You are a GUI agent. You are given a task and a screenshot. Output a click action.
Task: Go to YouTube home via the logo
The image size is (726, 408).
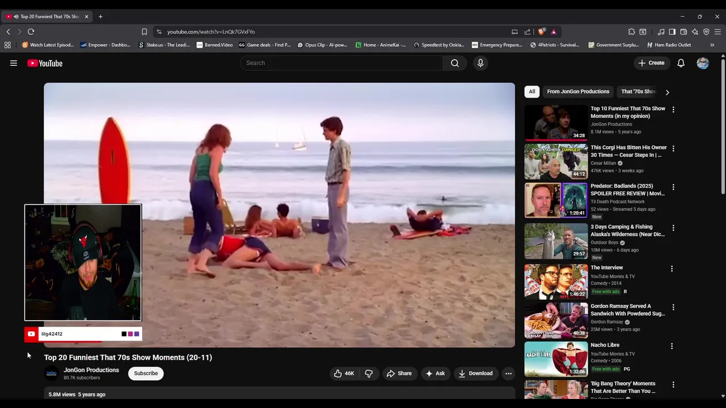click(x=45, y=63)
